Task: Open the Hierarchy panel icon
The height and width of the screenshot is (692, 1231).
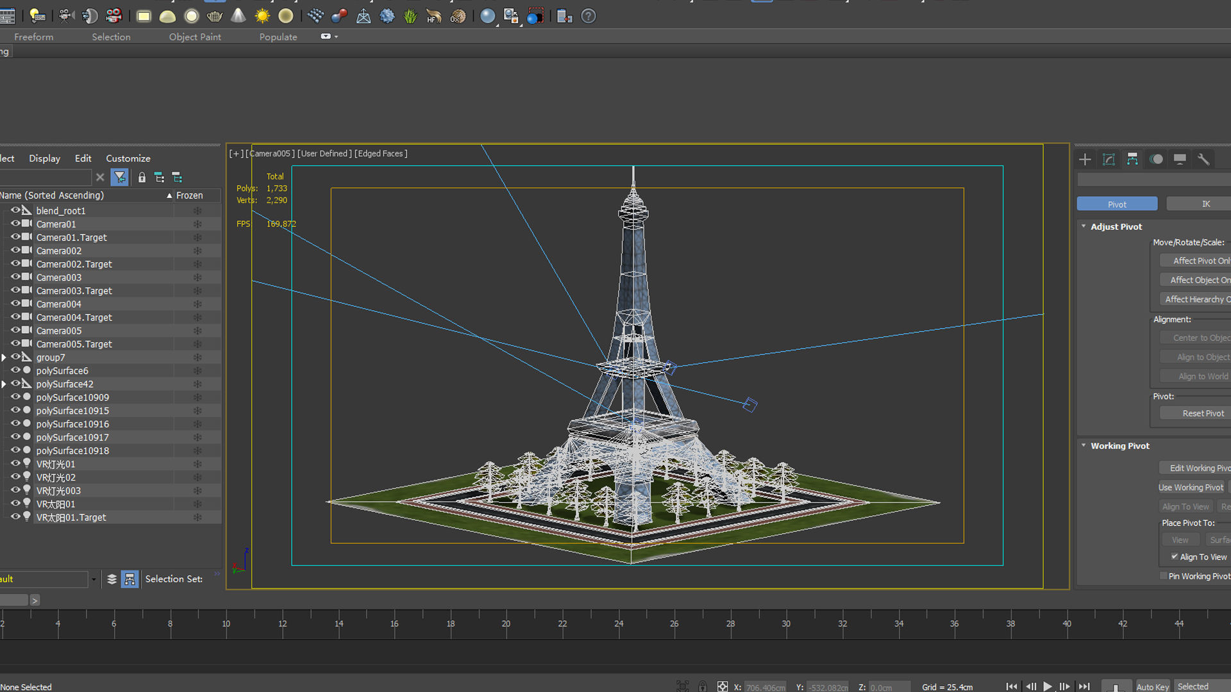Action: (x=1132, y=160)
